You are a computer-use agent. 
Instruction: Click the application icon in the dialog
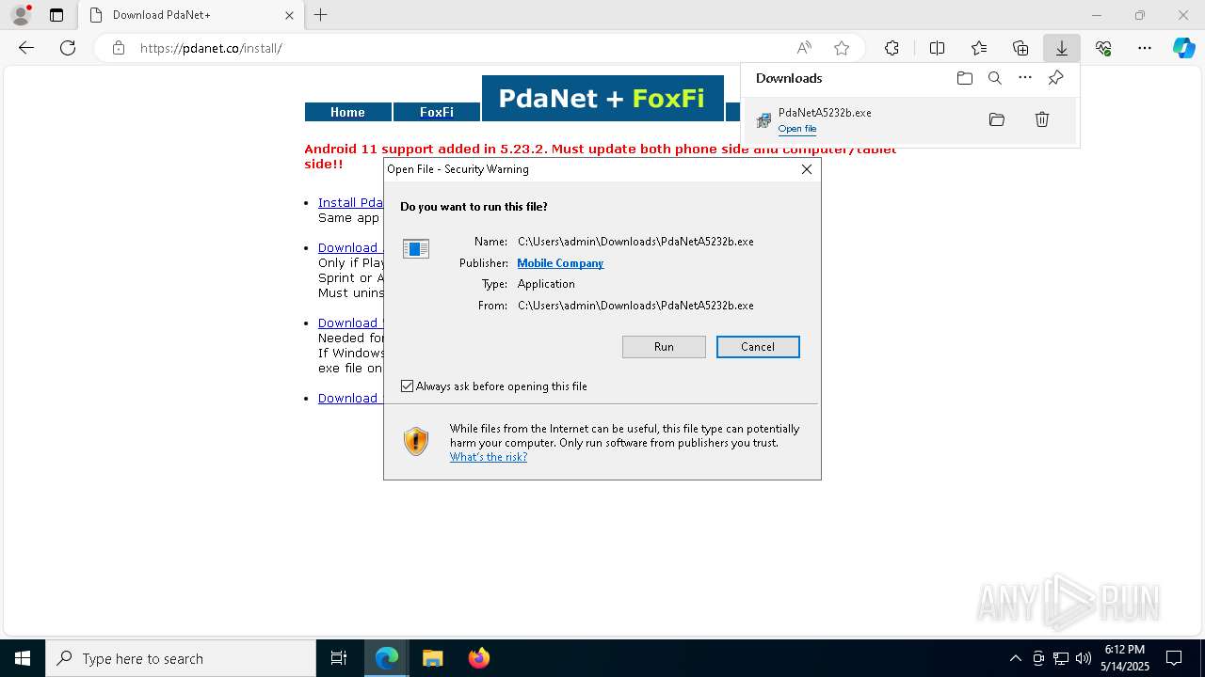tap(416, 248)
